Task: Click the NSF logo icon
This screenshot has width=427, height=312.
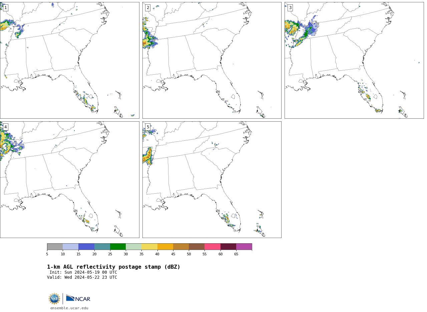Action: (54, 299)
